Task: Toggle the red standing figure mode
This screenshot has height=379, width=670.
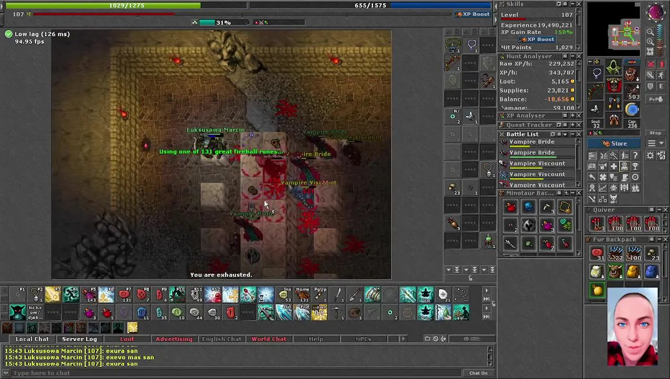Action: click(x=662, y=64)
